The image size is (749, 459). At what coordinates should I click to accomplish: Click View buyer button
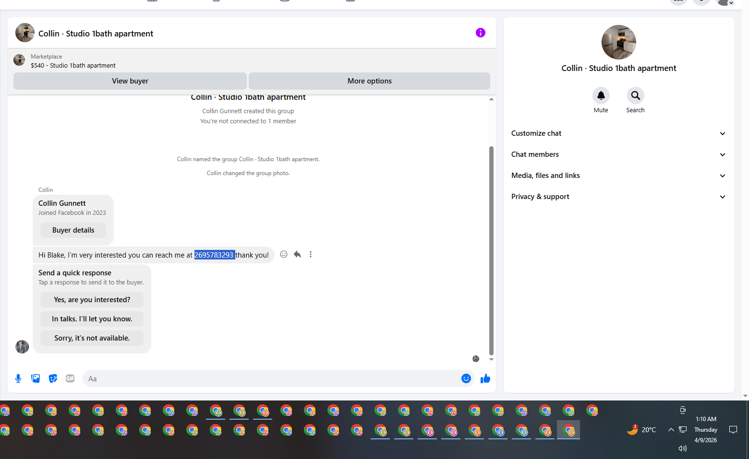pyautogui.click(x=130, y=81)
